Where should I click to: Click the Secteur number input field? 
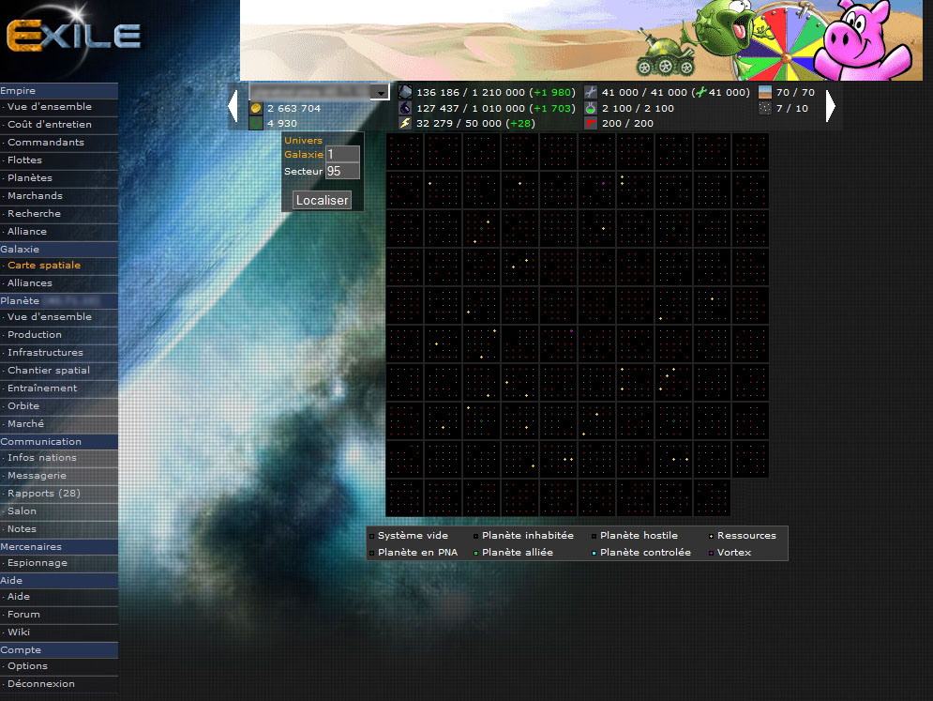point(342,172)
